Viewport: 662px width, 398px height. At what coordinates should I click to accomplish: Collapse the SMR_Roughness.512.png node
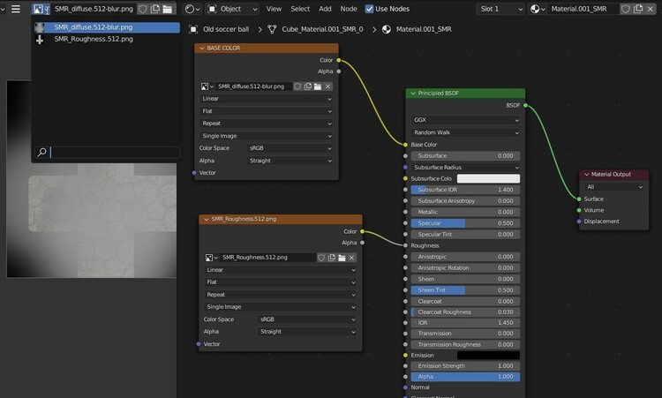[x=207, y=219]
